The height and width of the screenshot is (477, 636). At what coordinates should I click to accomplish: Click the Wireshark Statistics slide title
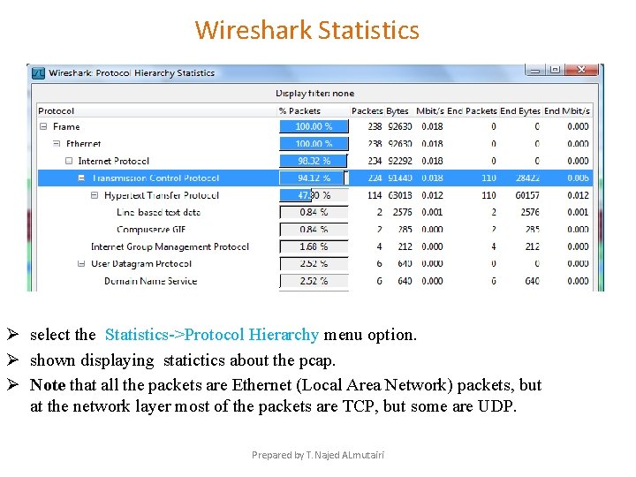coord(307,30)
